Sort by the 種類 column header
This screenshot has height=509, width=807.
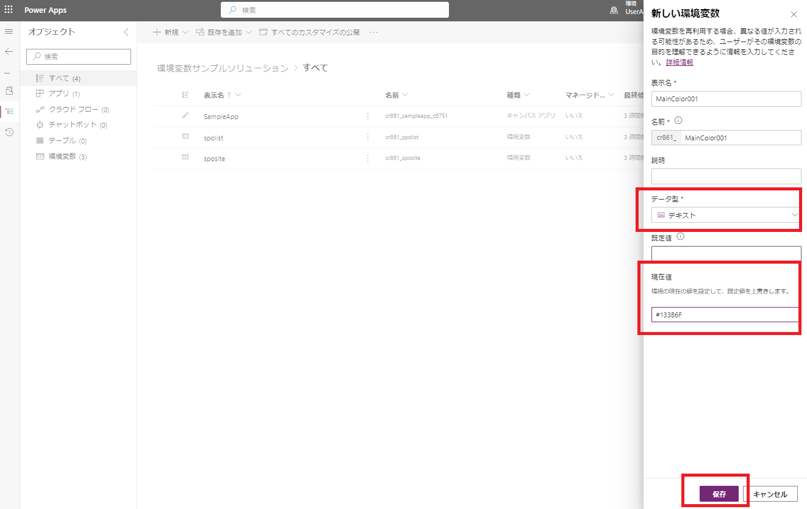coord(518,95)
